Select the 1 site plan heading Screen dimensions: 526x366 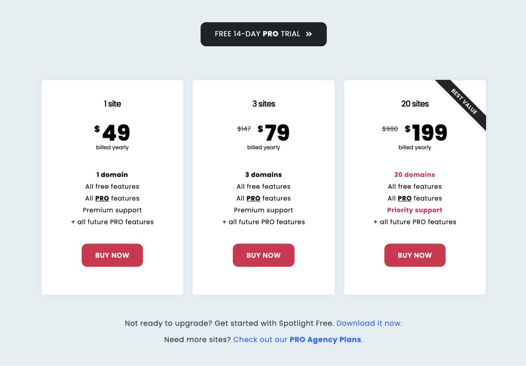[113, 104]
